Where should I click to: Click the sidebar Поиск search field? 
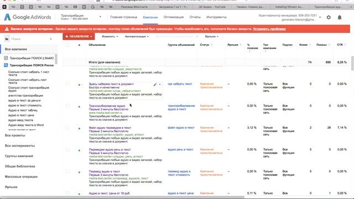[28, 39]
